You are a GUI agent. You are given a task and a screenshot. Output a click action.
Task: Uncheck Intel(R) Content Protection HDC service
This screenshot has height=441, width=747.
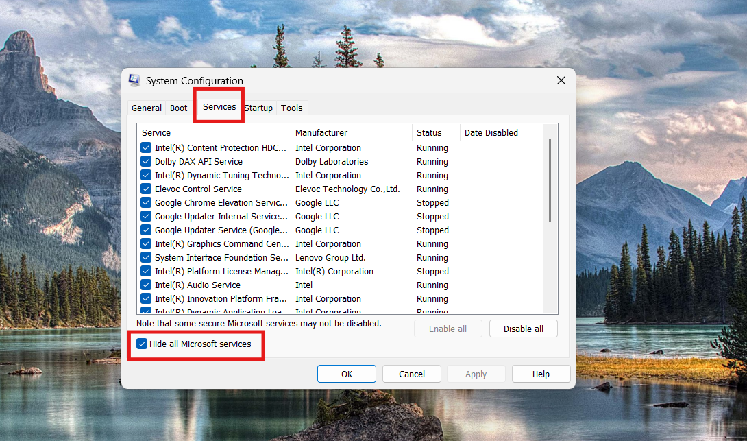tap(145, 147)
